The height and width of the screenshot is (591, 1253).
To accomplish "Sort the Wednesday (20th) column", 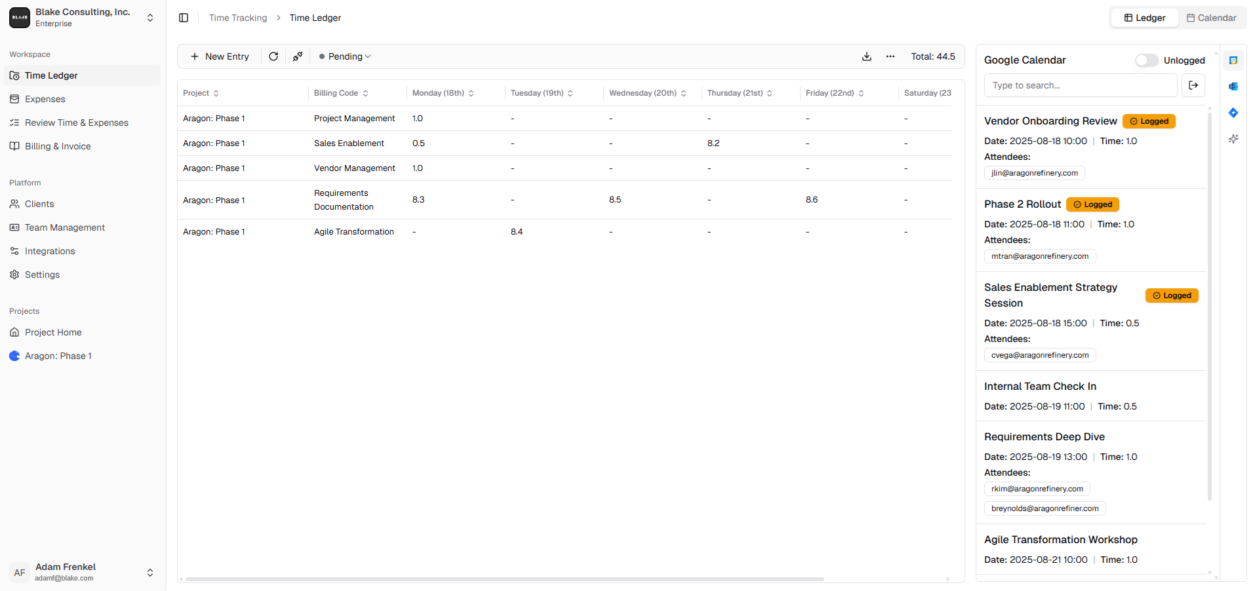I will coord(648,93).
